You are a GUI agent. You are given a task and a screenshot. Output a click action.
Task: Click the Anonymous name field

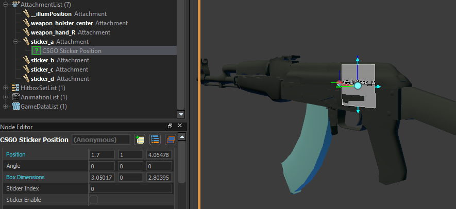[x=101, y=140]
